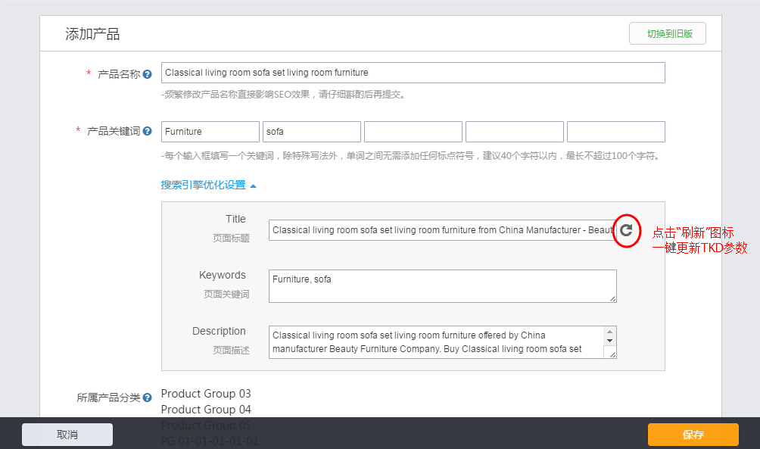760x449 pixels.
Task: Click the first keyword field containing Furniture
Action: tap(210, 132)
